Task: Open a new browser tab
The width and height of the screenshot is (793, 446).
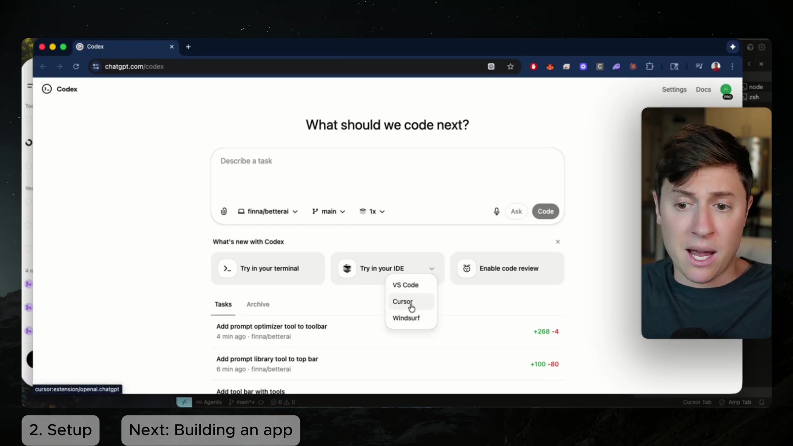Action: [x=188, y=47]
